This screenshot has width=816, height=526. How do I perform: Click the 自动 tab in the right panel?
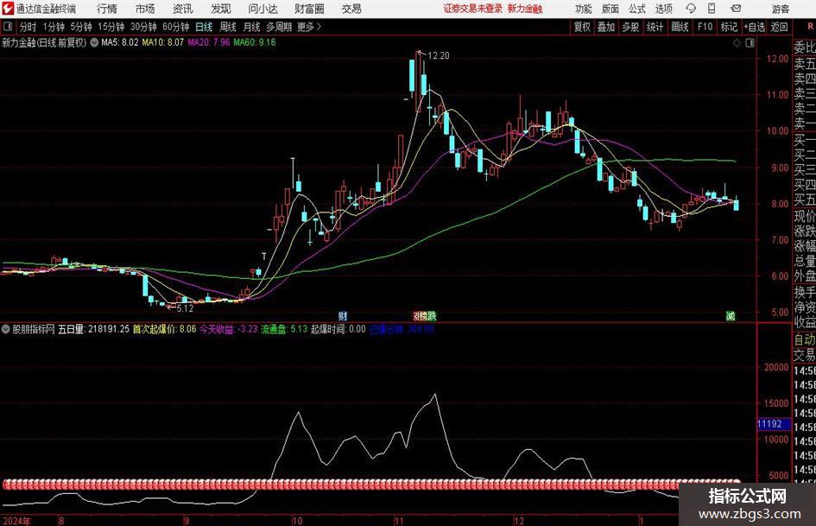tap(805, 339)
